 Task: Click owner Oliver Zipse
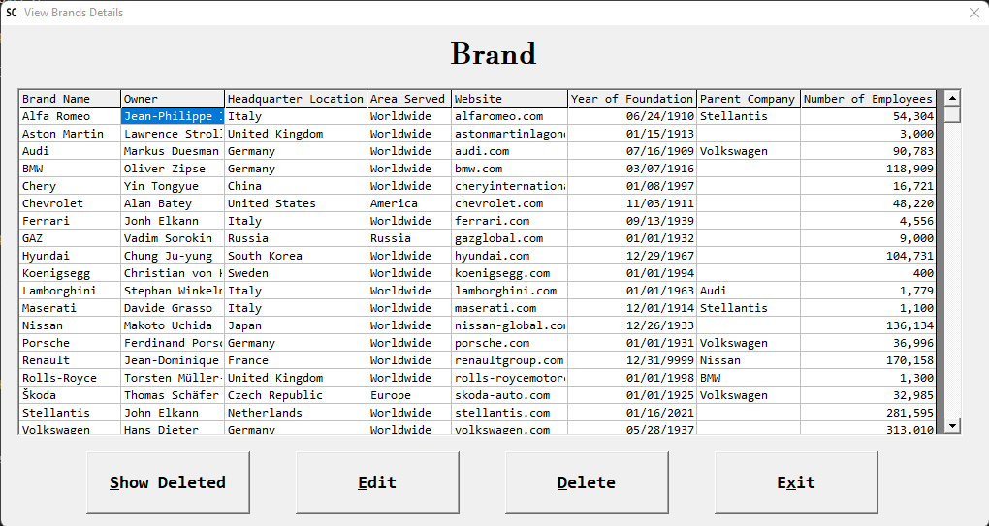pyautogui.click(x=173, y=169)
